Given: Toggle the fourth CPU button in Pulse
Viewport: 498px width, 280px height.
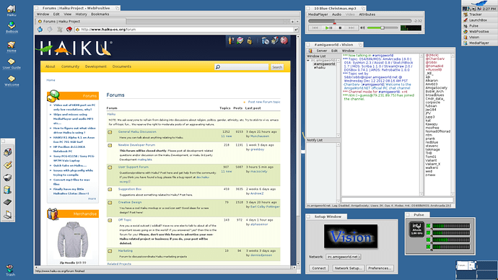Looking at the screenshot, I should 429,247.
